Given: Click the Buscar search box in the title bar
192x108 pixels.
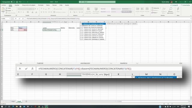Looking at the screenshot, I should coord(97,2).
